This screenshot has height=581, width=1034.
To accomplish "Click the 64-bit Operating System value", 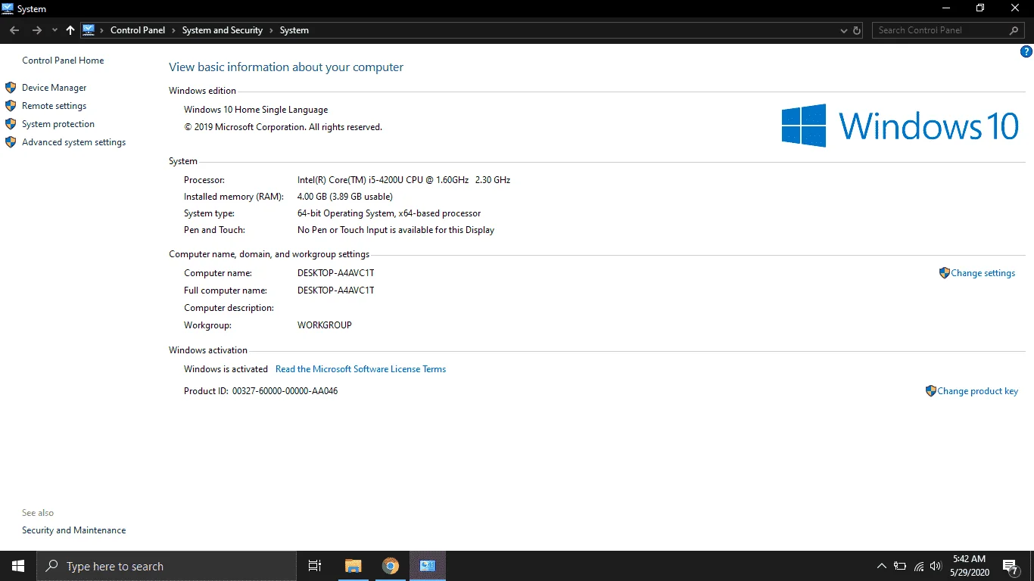I will [389, 213].
